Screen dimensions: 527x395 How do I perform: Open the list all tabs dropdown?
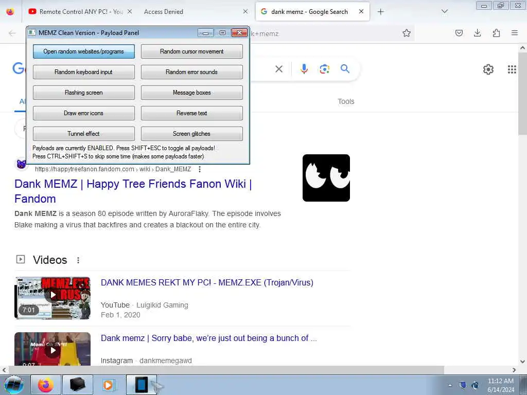click(x=444, y=11)
